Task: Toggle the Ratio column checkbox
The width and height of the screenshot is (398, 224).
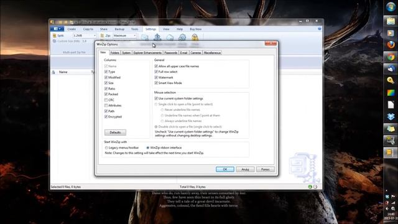Action: (x=106, y=88)
